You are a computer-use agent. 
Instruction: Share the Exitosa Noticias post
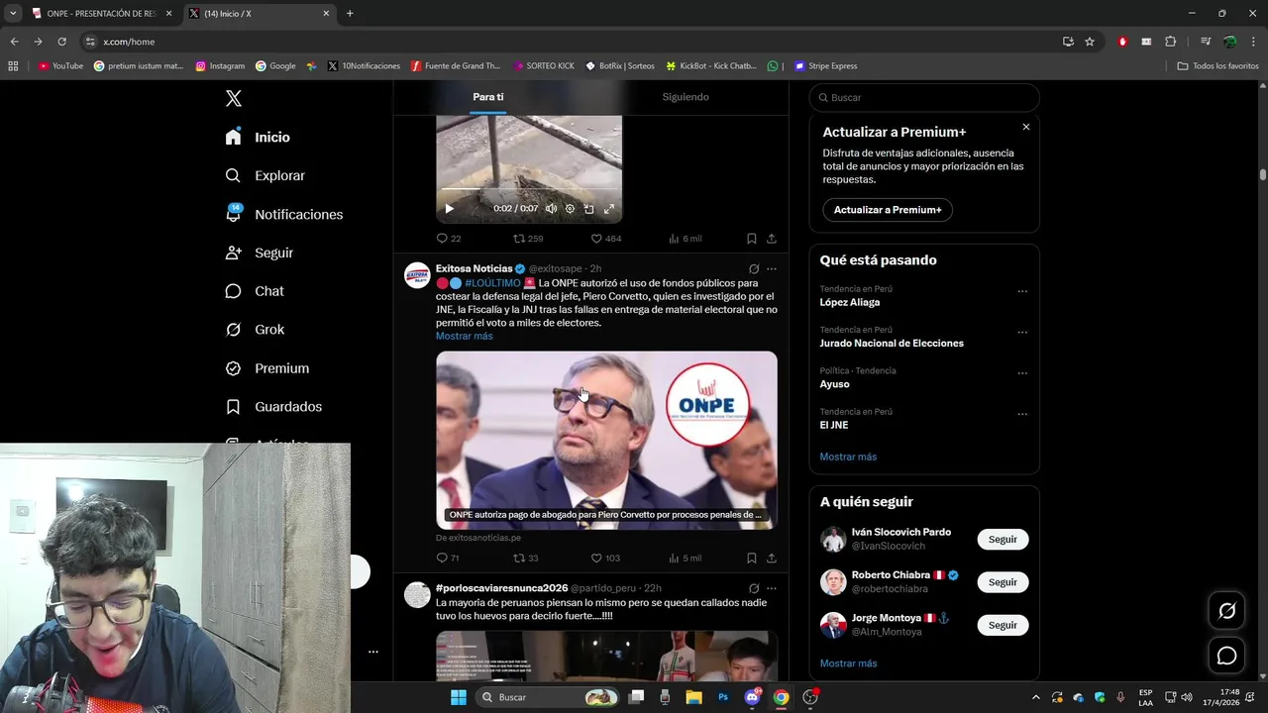(x=772, y=559)
